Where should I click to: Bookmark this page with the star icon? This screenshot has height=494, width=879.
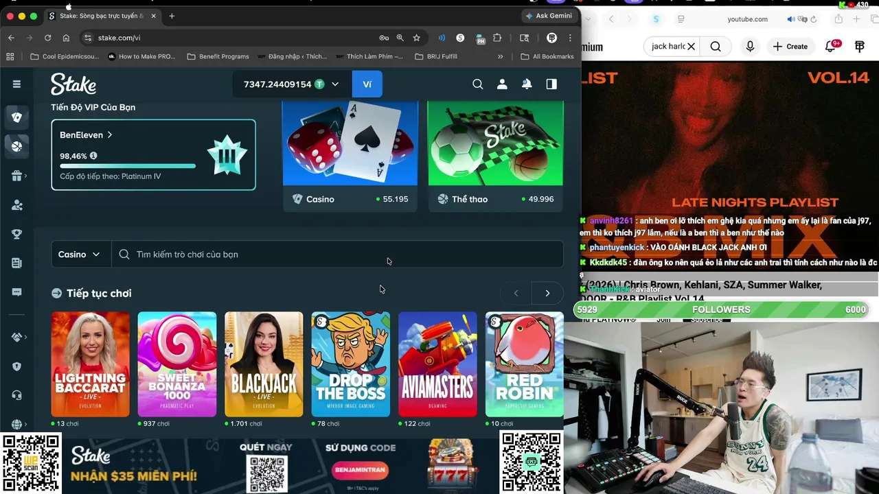[416, 38]
